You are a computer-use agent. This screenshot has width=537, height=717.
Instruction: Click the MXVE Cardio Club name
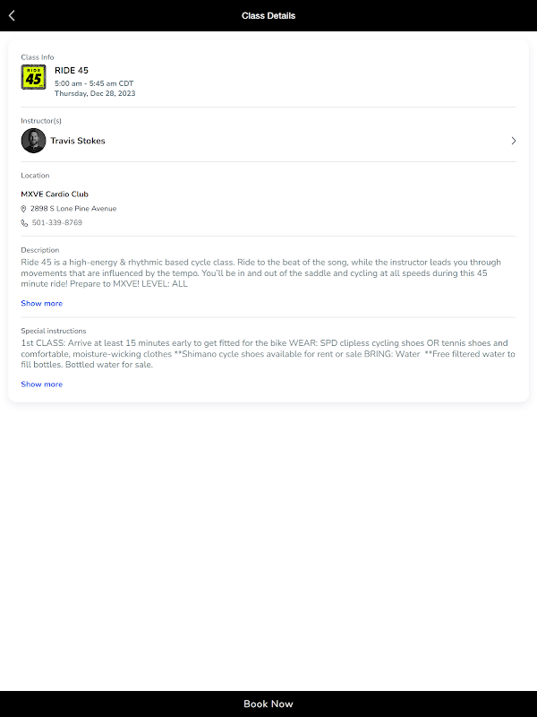tap(55, 194)
